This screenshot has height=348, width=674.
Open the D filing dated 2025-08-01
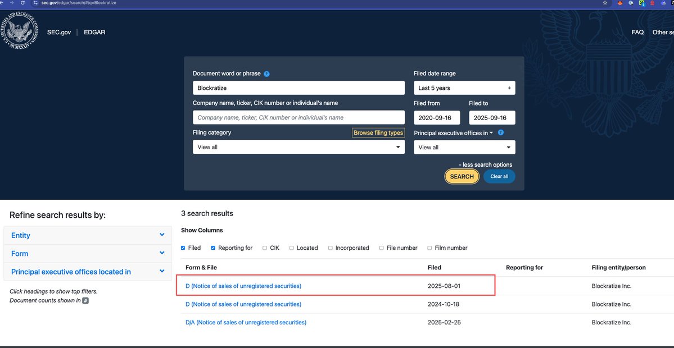coord(243,286)
